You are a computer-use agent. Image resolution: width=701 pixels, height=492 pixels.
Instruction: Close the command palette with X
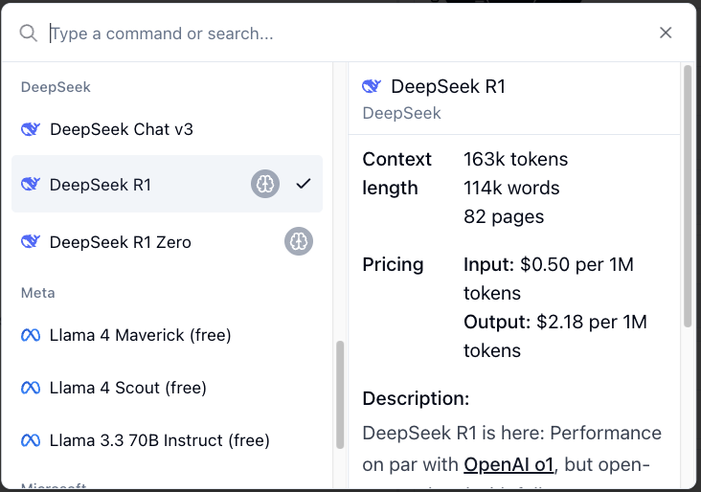tap(666, 33)
